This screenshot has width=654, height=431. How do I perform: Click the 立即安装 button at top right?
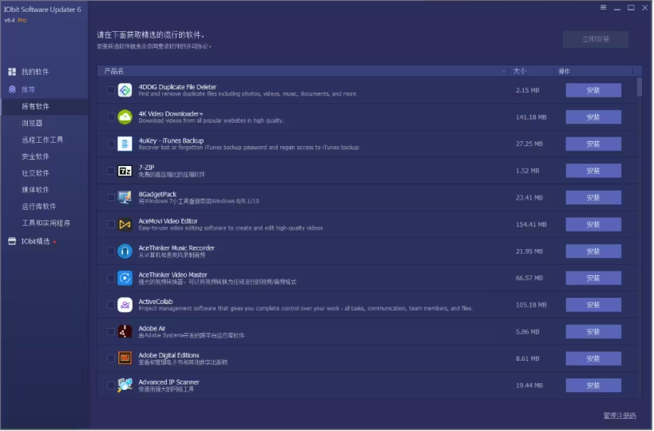click(596, 39)
